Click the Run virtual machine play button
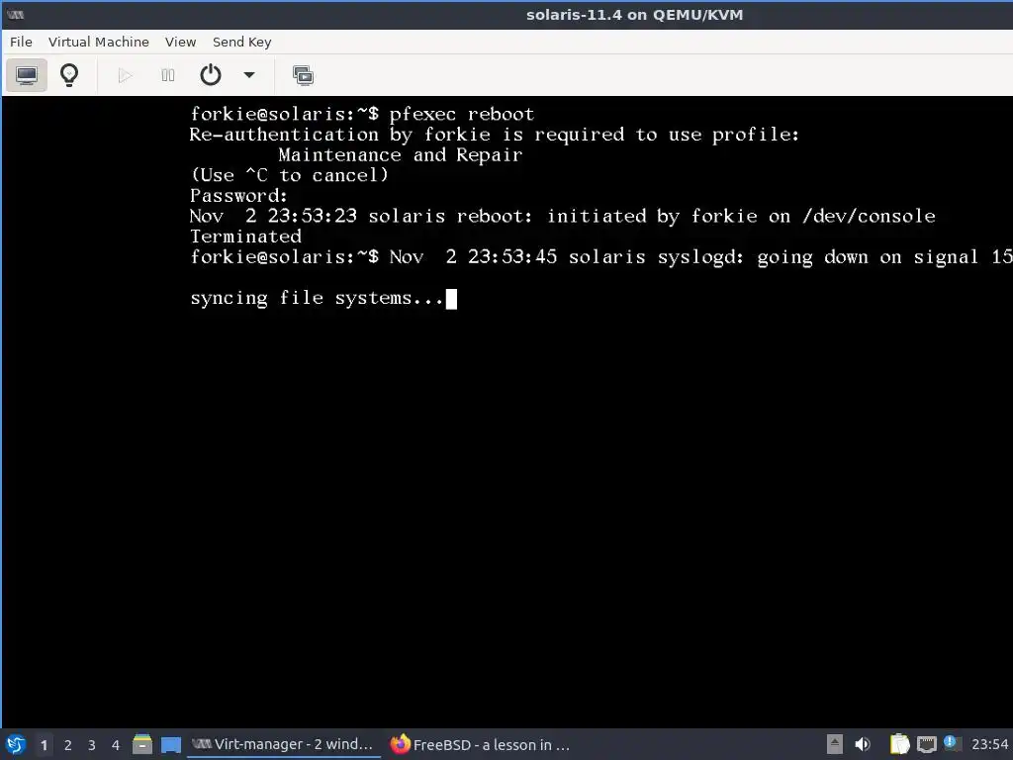The width and height of the screenshot is (1013, 760). (126, 75)
